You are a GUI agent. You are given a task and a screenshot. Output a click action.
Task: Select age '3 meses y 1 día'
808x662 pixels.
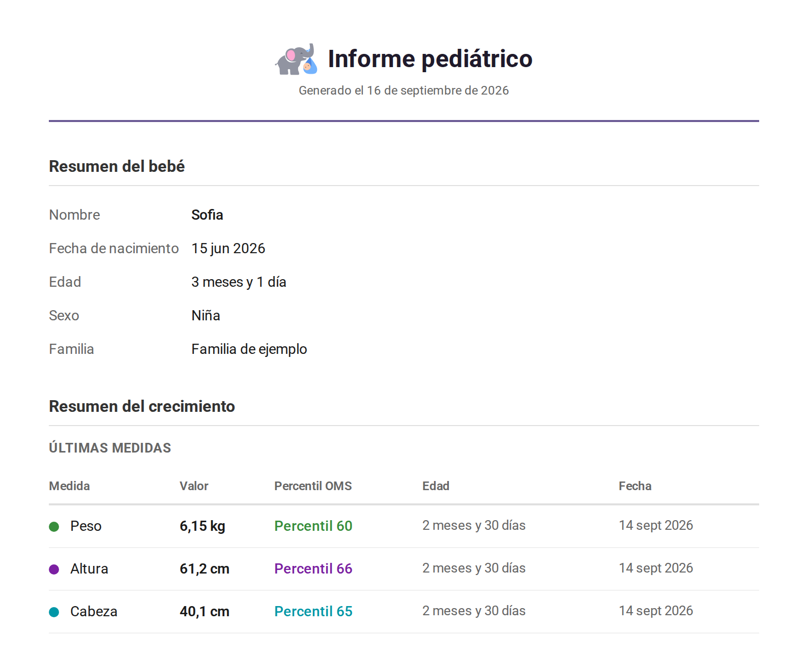239,282
